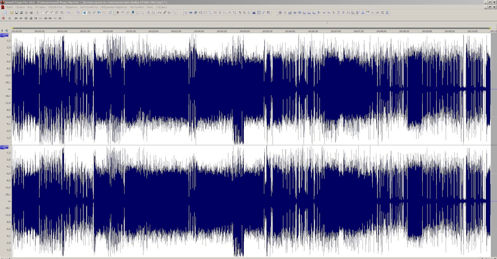The width and height of the screenshot is (497, 259).
Task: Click the Save As icon
Action: pos(21,13)
